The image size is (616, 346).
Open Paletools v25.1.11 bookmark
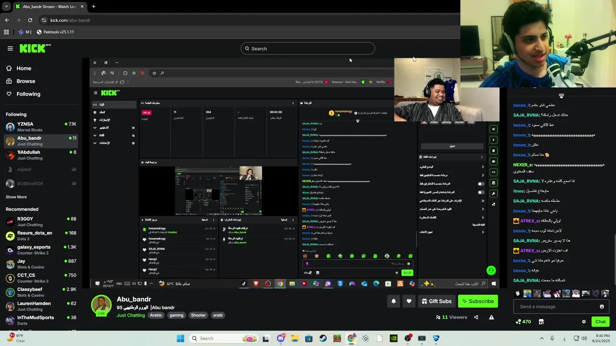pos(55,32)
